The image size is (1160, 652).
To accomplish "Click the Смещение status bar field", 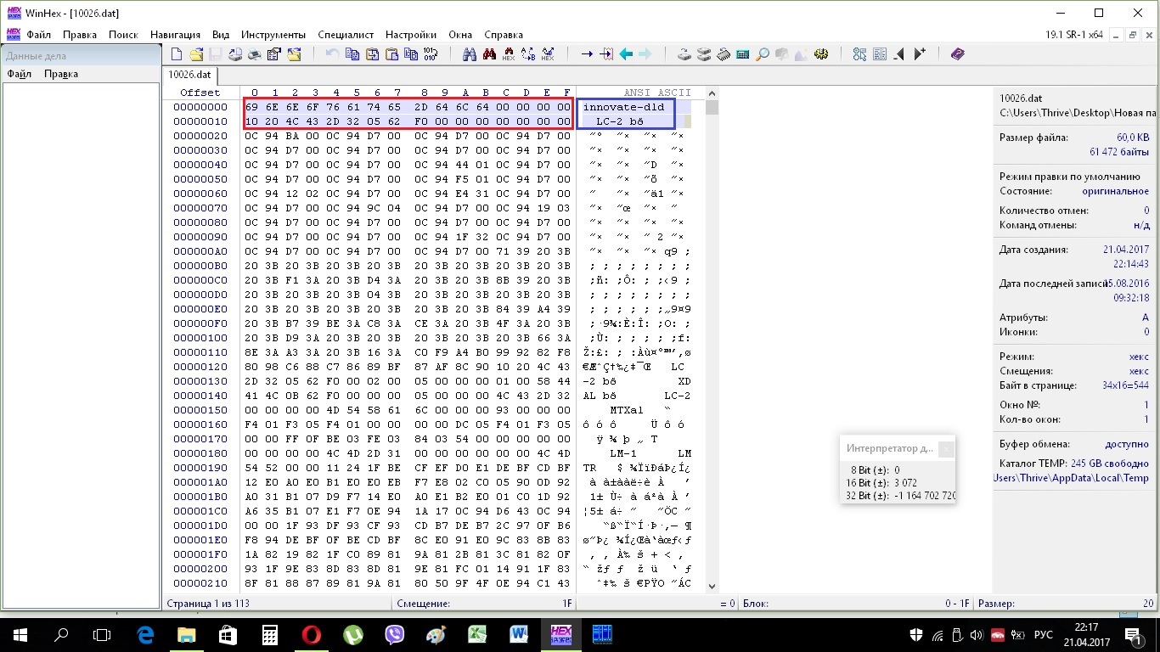I will pos(484,604).
